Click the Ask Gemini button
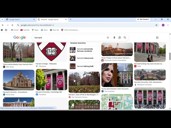The image size is (171, 128). [x=143, y=19]
